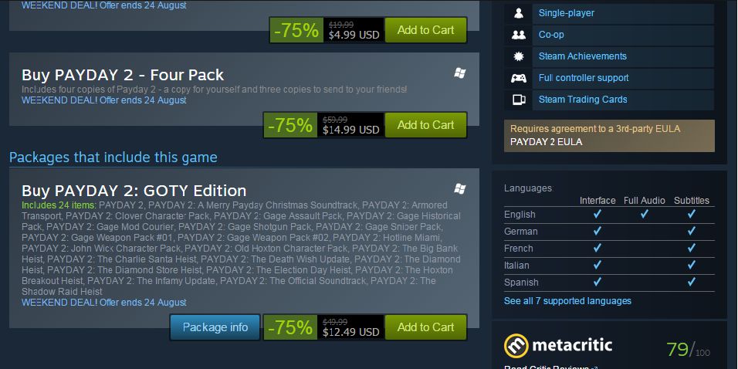Viewport: 738px width, 369px height.
Task: Add PAYDAY 2 GOTY Edition to cart
Action: click(425, 327)
